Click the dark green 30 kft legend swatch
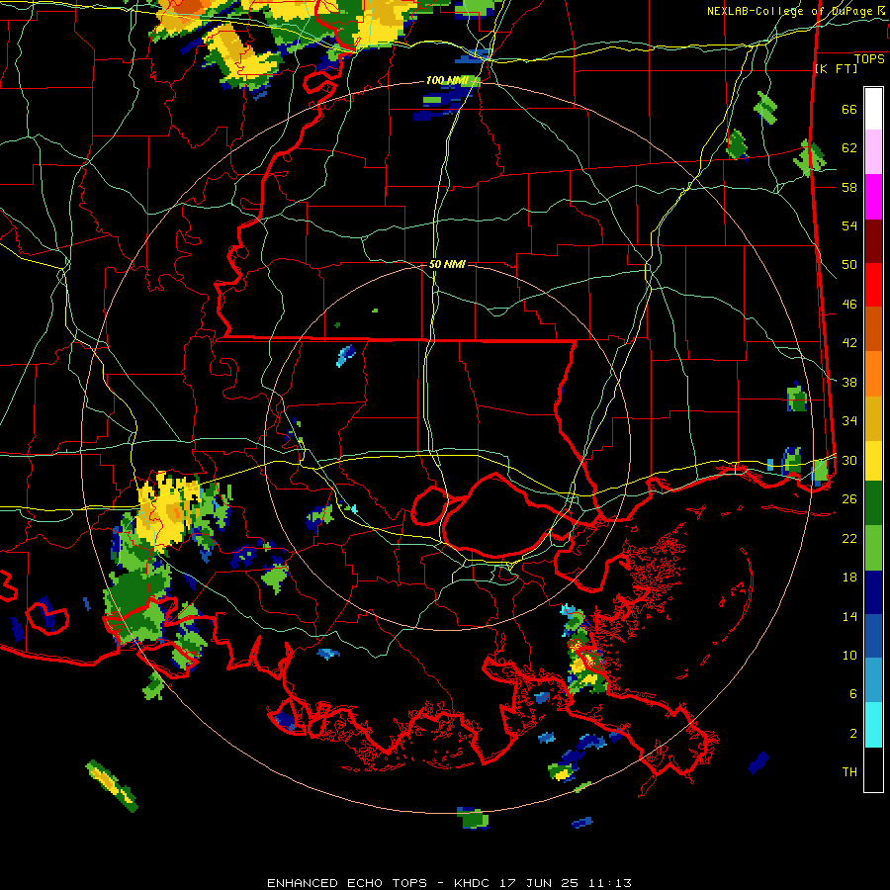The height and width of the screenshot is (890, 890). click(873, 503)
